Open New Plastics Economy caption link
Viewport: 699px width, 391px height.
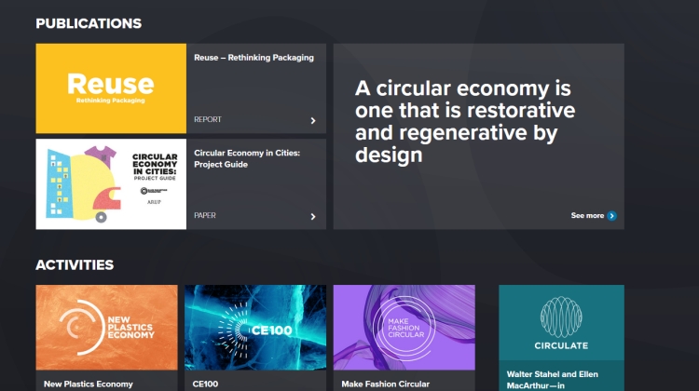click(89, 384)
